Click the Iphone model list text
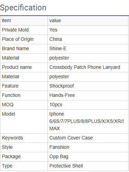129x172 pixels. pyautogui.click(x=87, y=121)
